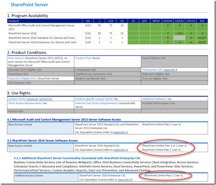Click the A,SP cell for SharePoint Server 2016
The image size is (216, 185).
(x=179, y=33)
